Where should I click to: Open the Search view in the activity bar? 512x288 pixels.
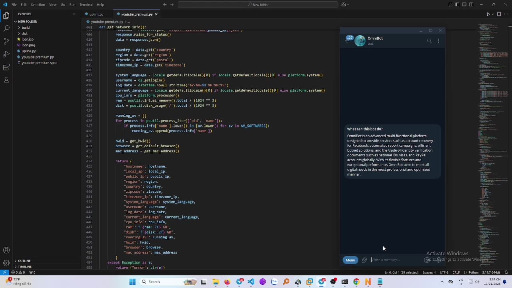6,29
